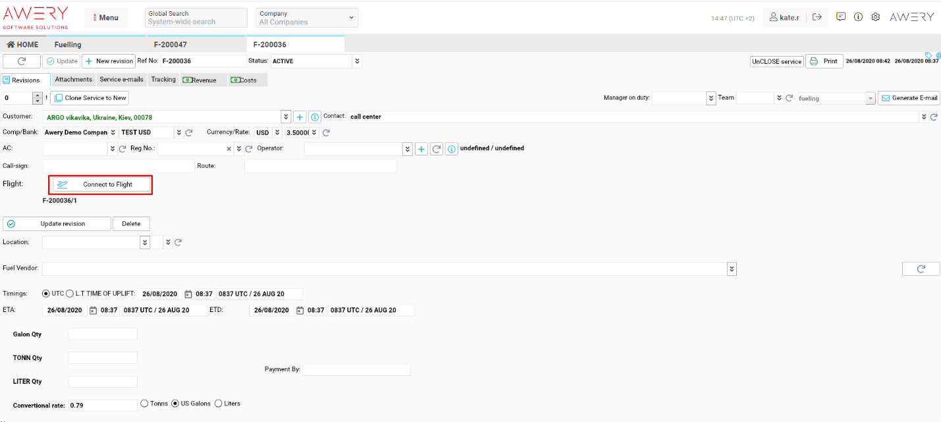Open the settings gear icon in header
The width and height of the screenshot is (941, 422).
(876, 17)
